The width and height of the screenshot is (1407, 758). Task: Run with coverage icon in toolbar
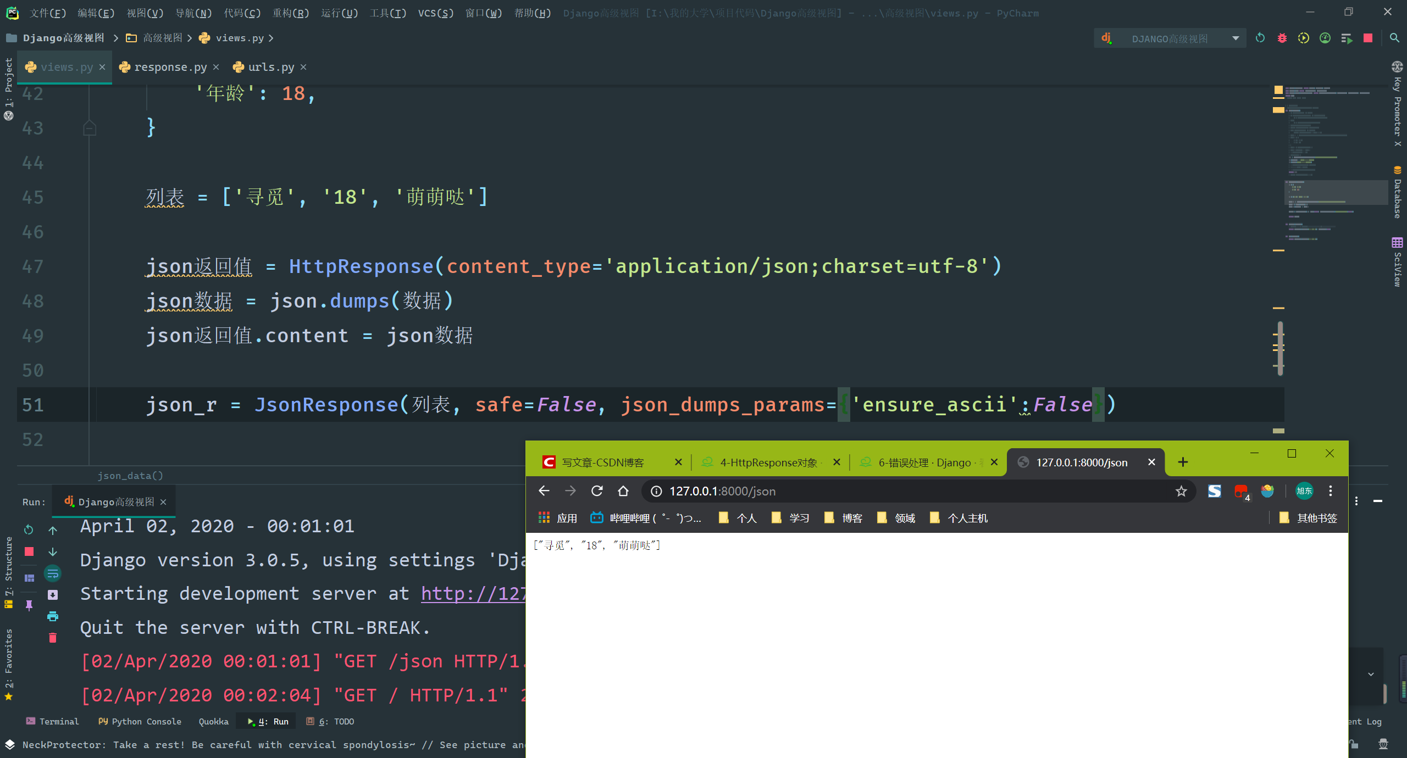point(1303,38)
